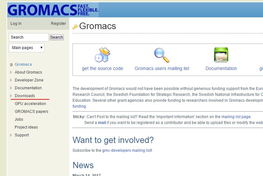The height and width of the screenshot is (176, 263).
Task: Open Project ideas page
Action: (x=26, y=127)
